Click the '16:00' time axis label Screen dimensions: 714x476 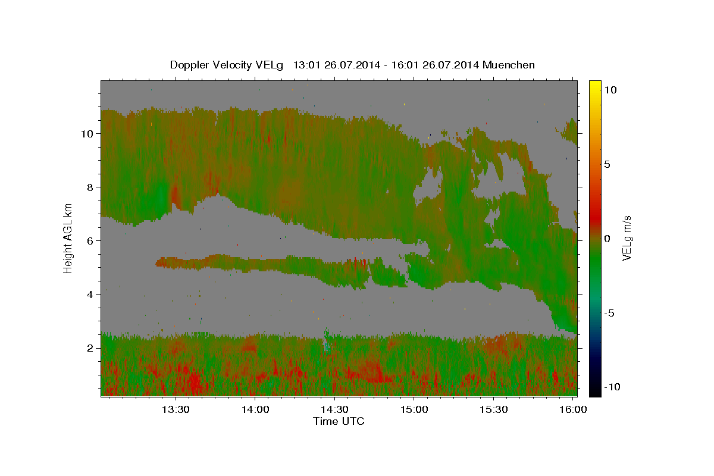(572, 409)
